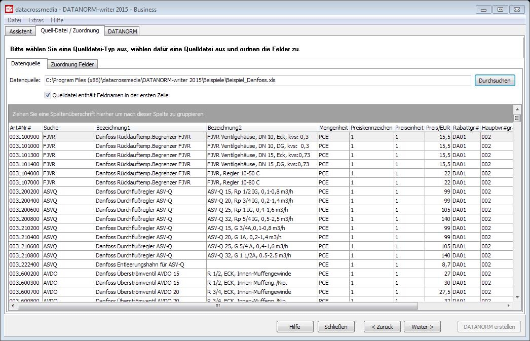This screenshot has height=341, width=530.
Task: Select cell 003L200200
Action: (24, 192)
